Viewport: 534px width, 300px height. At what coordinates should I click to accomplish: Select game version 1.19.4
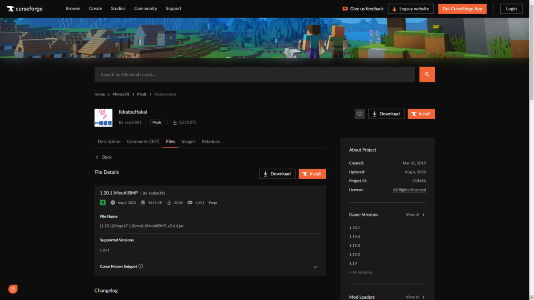pyautogui.click(x=355, y=236)
